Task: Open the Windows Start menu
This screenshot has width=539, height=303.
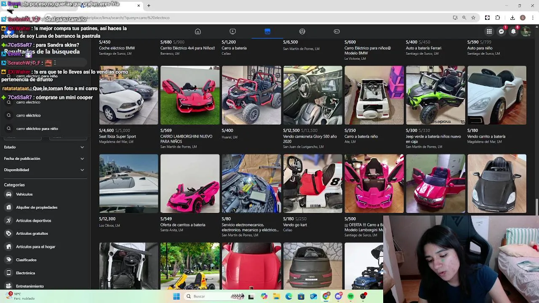Action: click(x=176, y=296)
